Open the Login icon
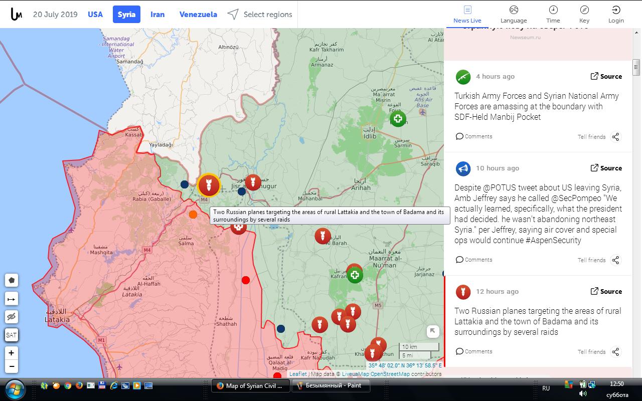The width and height of the screenshot is (642, 401). (616, 15)
